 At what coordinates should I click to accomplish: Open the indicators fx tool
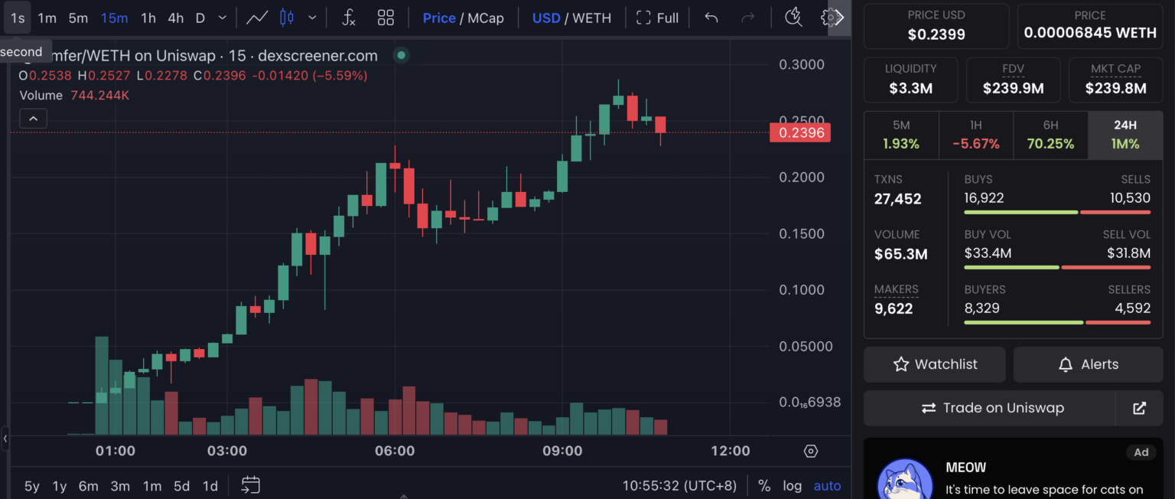(348, 17)
